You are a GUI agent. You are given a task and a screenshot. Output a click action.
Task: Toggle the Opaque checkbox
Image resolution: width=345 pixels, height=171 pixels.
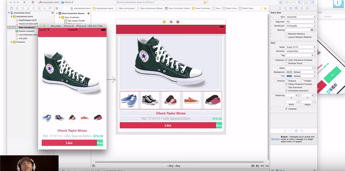click(x=286, y=81)
